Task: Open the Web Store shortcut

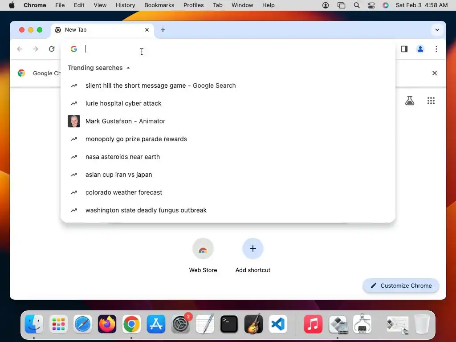Action: [x=203, y=255]
